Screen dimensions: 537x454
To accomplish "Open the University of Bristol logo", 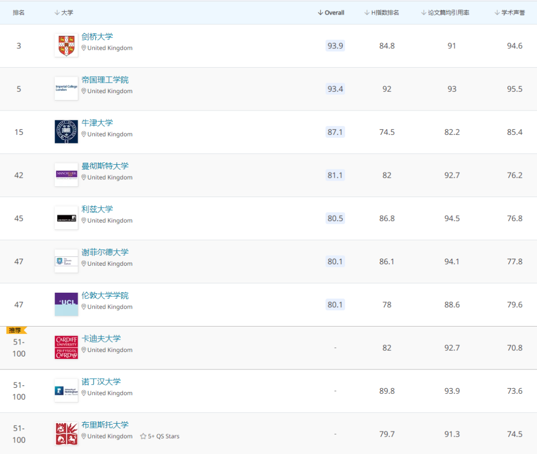I will [x=66, y=434].
